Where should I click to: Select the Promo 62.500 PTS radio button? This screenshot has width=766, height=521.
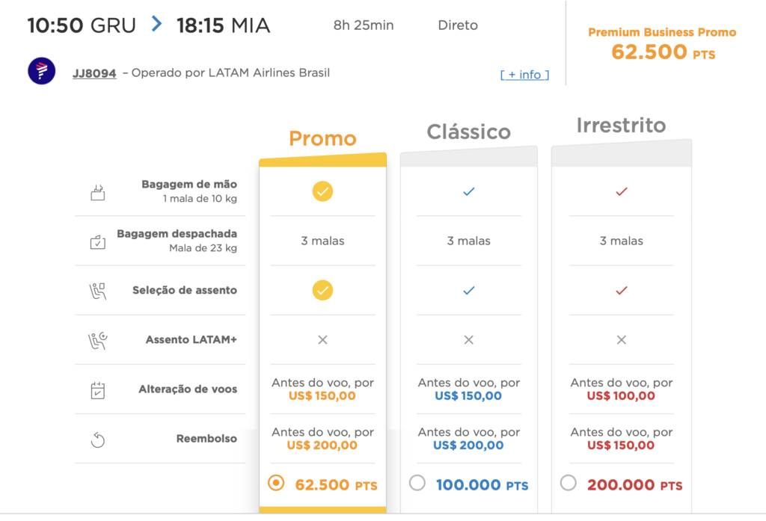pos(276,483)
